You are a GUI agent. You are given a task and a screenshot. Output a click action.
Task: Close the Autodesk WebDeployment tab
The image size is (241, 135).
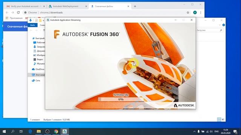pyautogui.click(x=86, y=6)
